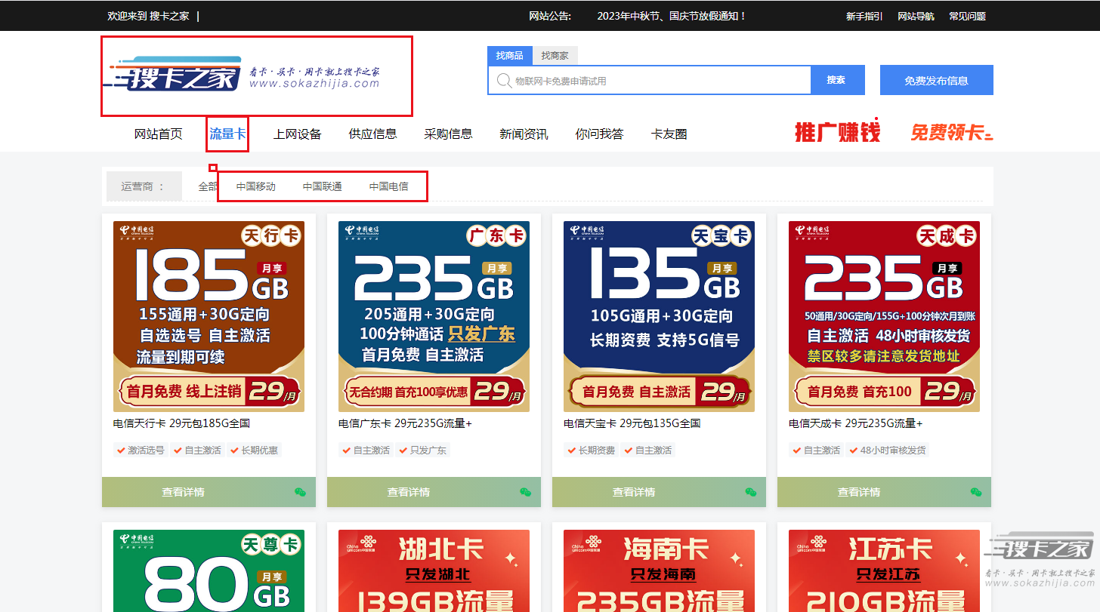Open the 上网设备 navigation item
Image resolution: width=1100 pixels, height=612 pixels.
298,134
